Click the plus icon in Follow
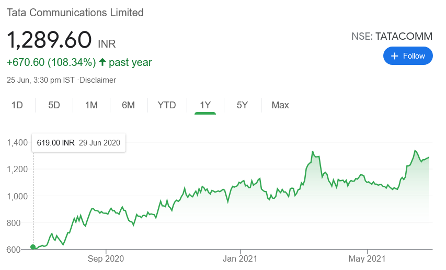Viewport: 446px width, 270px height. point(395,56)
